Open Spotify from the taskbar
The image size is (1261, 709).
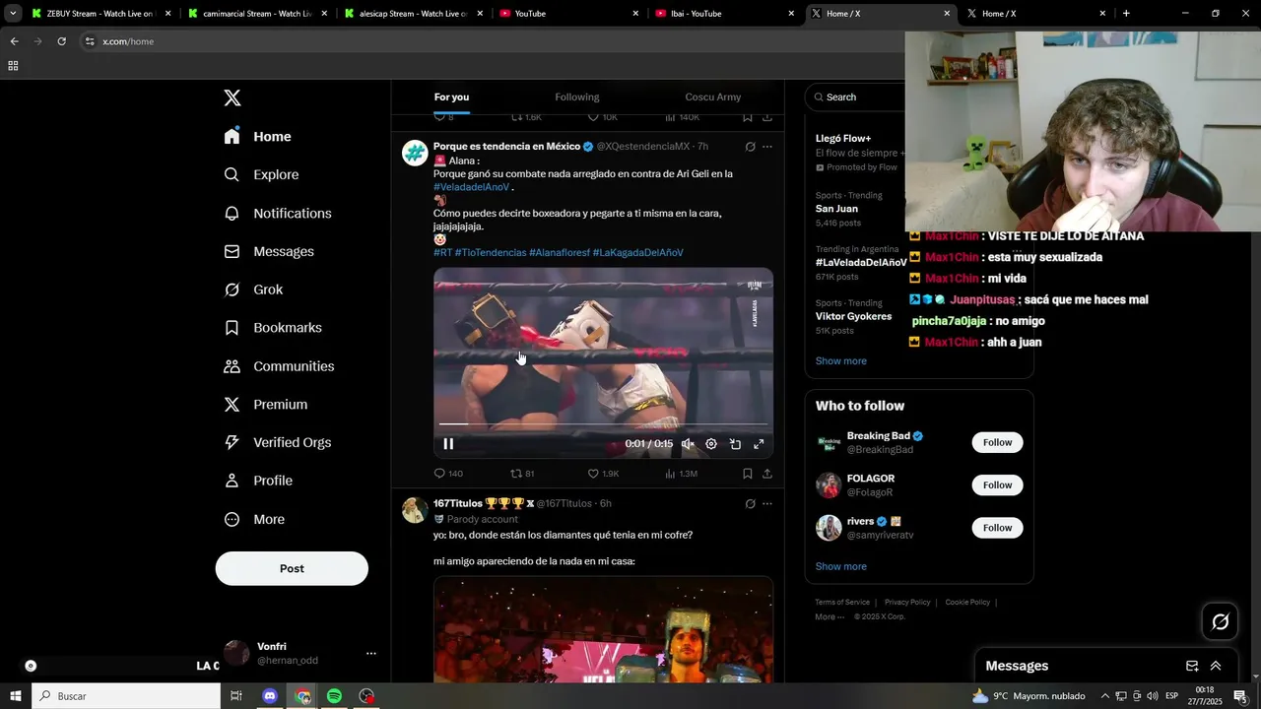(334, 696)
